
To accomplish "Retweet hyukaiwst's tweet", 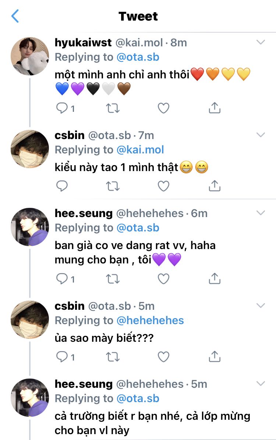I will click(113, 108).
